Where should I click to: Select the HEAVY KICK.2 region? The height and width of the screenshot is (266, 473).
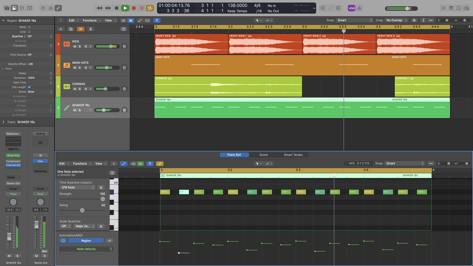pos(339,44)
